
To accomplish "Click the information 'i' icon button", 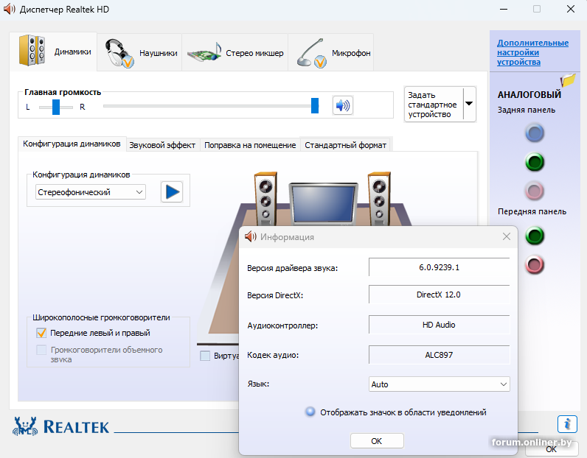I will [567, 424].
